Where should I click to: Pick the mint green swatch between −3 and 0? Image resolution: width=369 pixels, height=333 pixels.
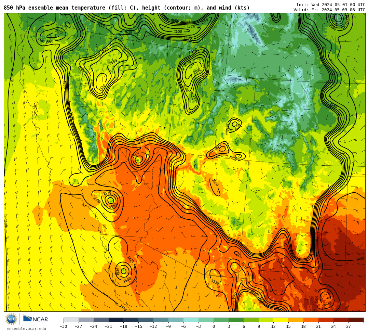(x=206, y=320)
